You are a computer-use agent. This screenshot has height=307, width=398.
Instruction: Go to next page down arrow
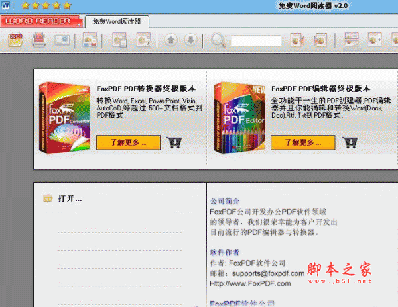coord(190,40)
